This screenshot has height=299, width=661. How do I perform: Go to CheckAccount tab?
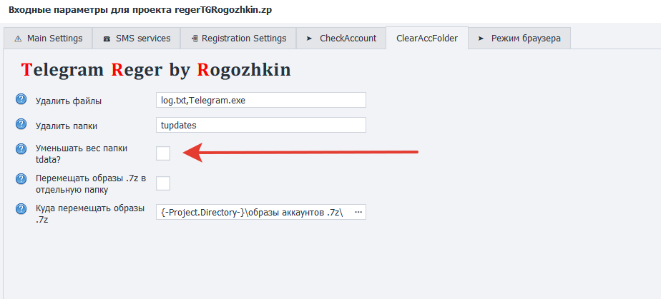tap(341, 39)
